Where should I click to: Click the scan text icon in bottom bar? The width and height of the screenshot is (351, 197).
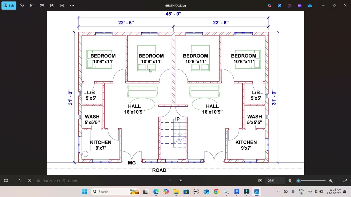(x=181, y=181)
